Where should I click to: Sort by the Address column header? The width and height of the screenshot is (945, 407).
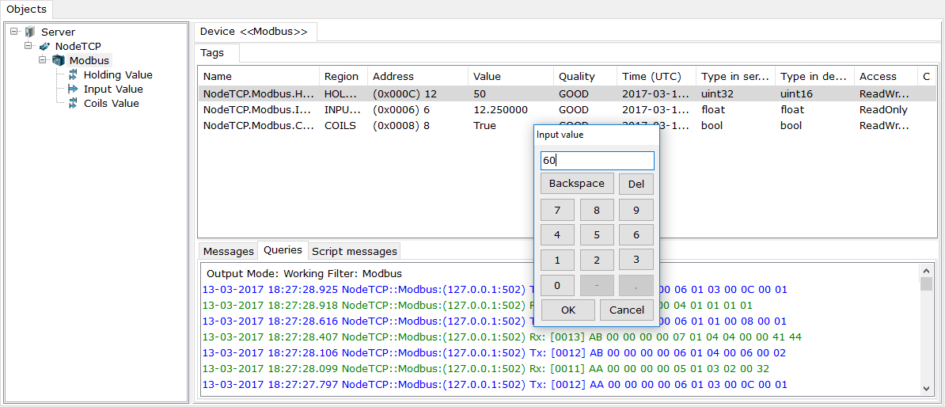pos(418,77)
